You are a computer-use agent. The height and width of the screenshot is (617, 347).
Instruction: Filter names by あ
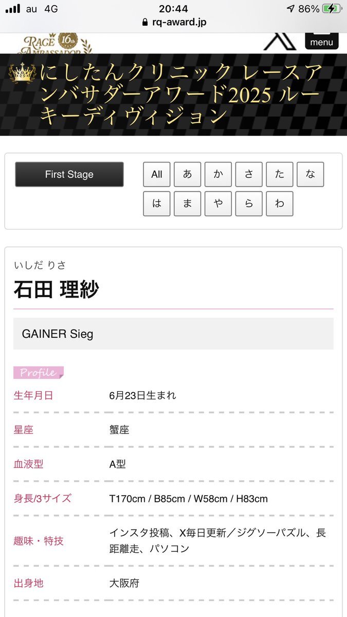click(x=188, y=174)
